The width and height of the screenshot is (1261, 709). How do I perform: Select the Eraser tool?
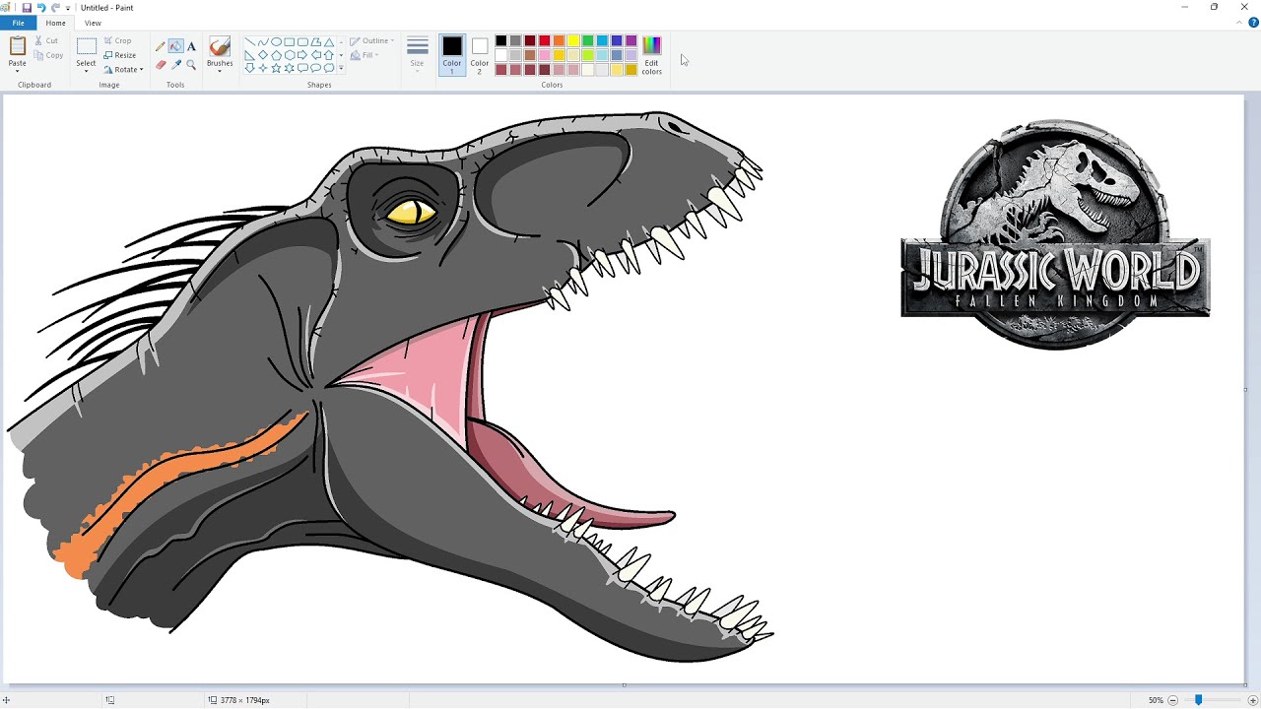coord(161,65)
